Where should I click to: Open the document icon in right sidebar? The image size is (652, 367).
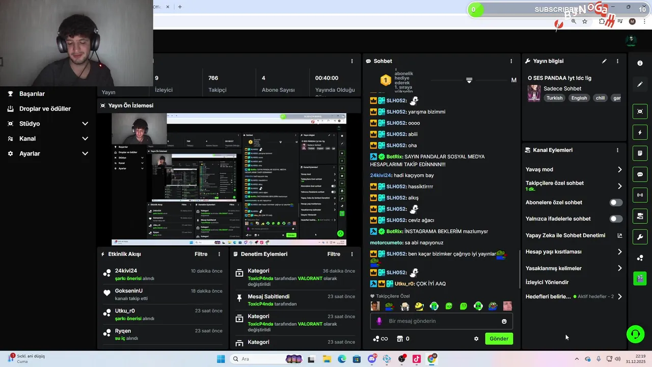click(640, 153)
